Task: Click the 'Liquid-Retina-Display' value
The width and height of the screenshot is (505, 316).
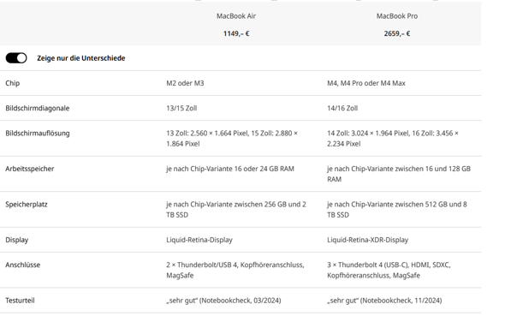Action: pyautogui.click(x=199, y=240)
